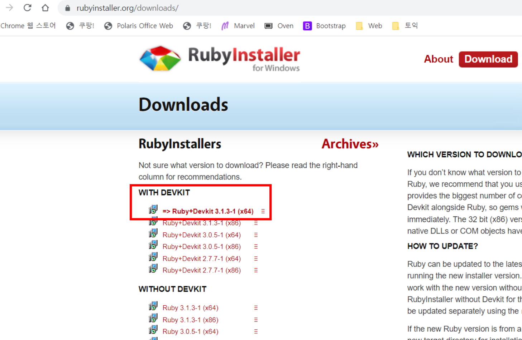Show details icon for Ruby+Devkit 3.0.5-1 (x64)
Viewport: 522px width, 340px height.
(x=256, y=235)
